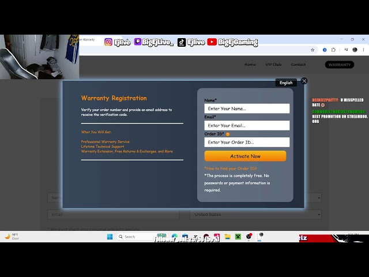Click the Professional Warranty Service text
This screenshot has height=277, width=369.
pos(105,141)
